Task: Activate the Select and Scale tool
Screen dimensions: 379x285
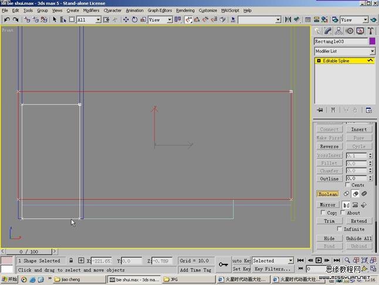Action: [x=143, y=19]
